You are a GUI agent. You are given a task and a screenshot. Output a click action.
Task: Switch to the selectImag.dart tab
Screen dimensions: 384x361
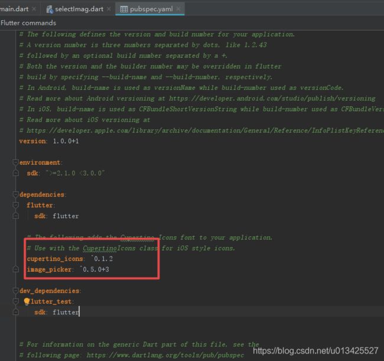pos(79,9)
